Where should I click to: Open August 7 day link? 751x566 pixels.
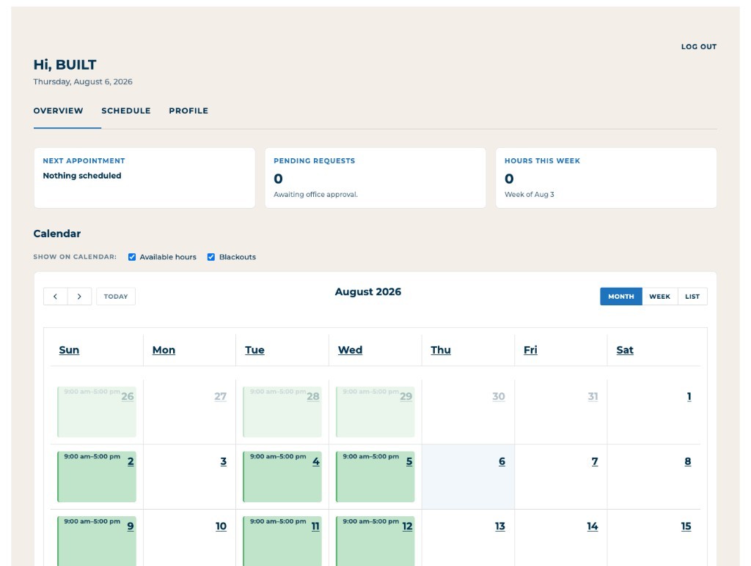[x=595, y=461]
